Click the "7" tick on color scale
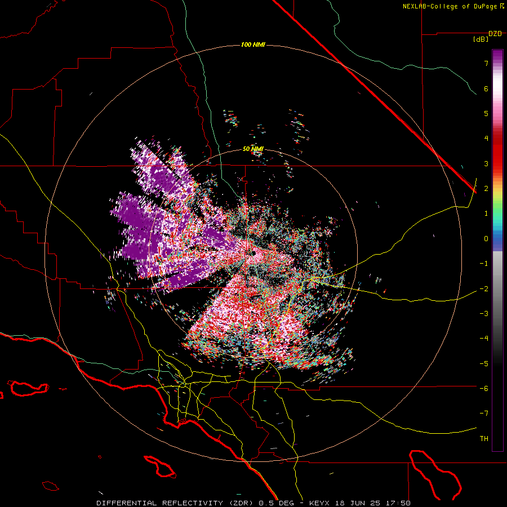This screenshot has width=507, height=507. coord(486,63)
